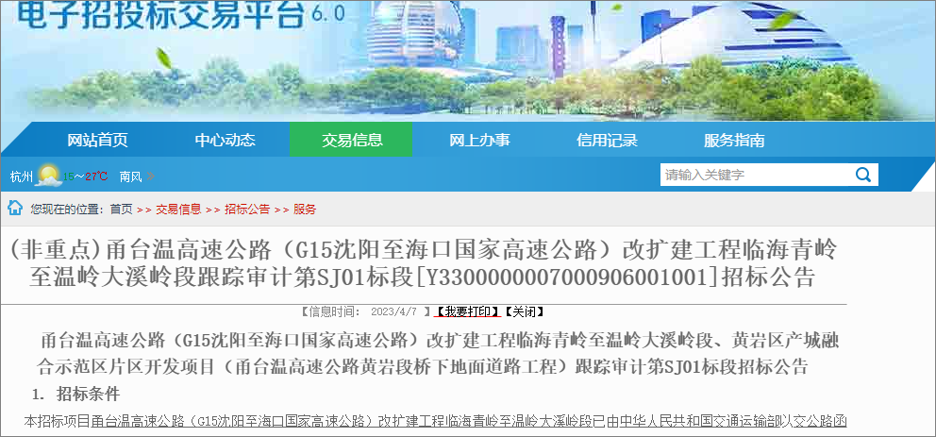Open the 招标公告 breadcrumb link
This screenshot has height=437, width=936.
point(247,209)
